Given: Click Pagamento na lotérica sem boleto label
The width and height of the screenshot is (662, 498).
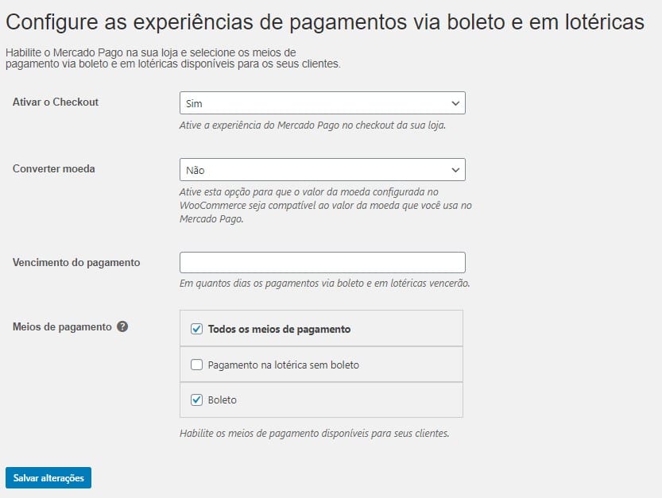Looking at the screenshot, I should coord(283,365).
